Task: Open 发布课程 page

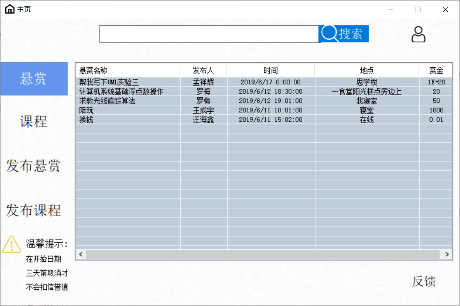Action: click(33, 210)
